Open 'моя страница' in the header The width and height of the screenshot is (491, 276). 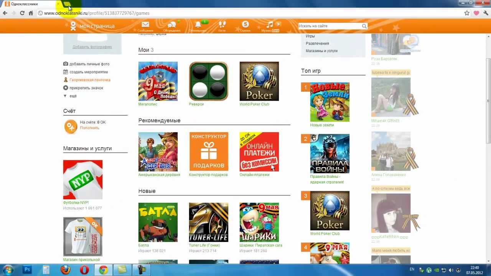pyautogui.click(x=97, y=26)
